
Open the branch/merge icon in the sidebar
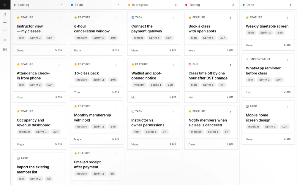coord(5,14)
